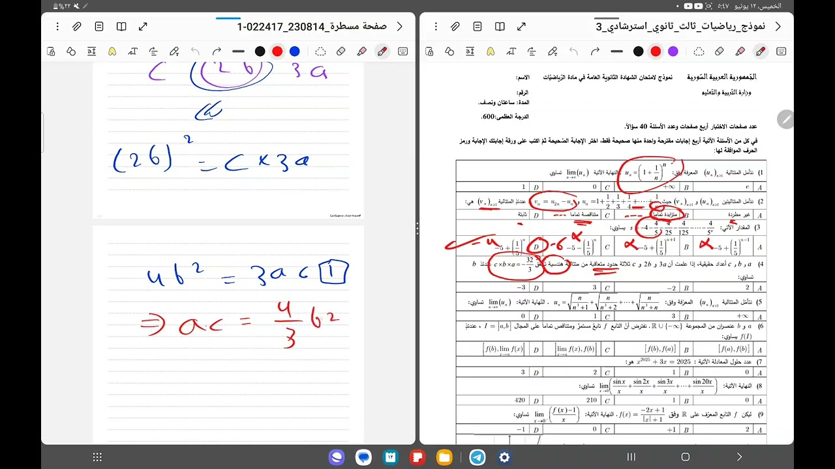The width and height of the screenshot is (835, 469).
Task: Go back from the right note
Action: 778,27
